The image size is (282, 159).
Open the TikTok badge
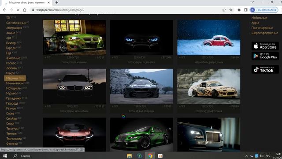click(x=265, y=69)
